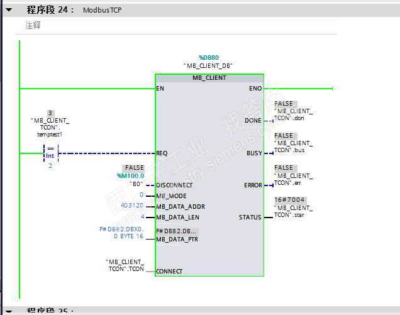
Task: Click the STATUS output value 16#7004
Action: click(289, 200)
